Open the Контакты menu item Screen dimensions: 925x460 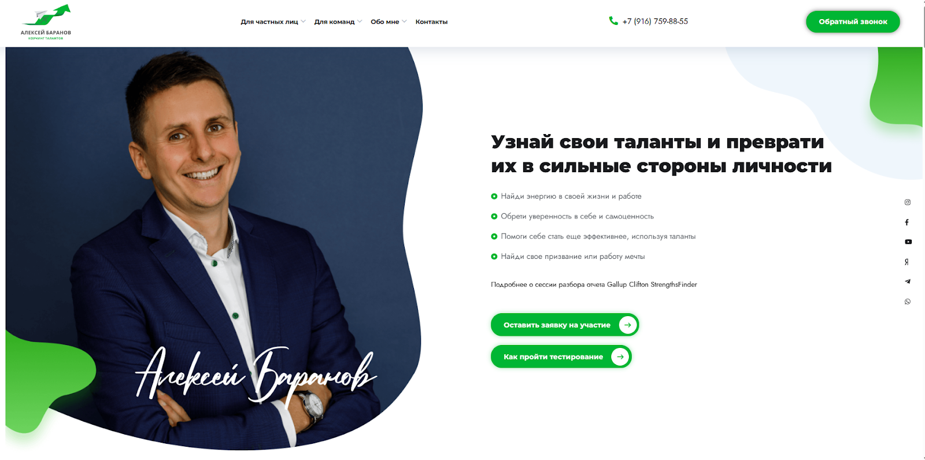point(431,22)
